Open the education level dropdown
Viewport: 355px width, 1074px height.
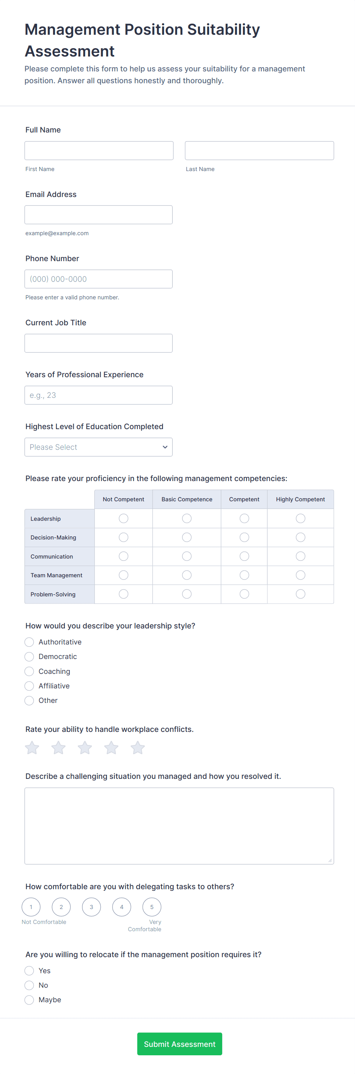pyautogui.click(x=98, y=447)
